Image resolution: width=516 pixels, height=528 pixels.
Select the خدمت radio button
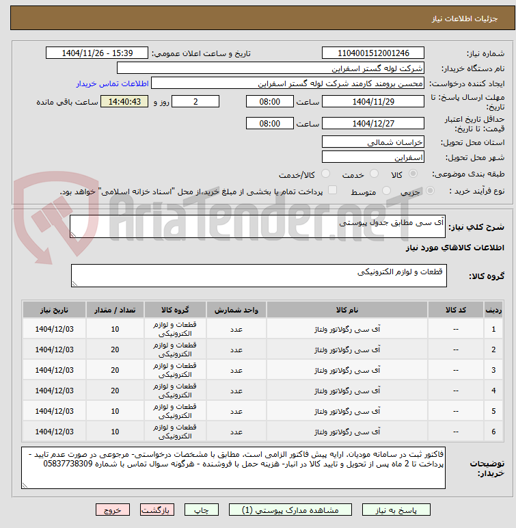point(374,174)
